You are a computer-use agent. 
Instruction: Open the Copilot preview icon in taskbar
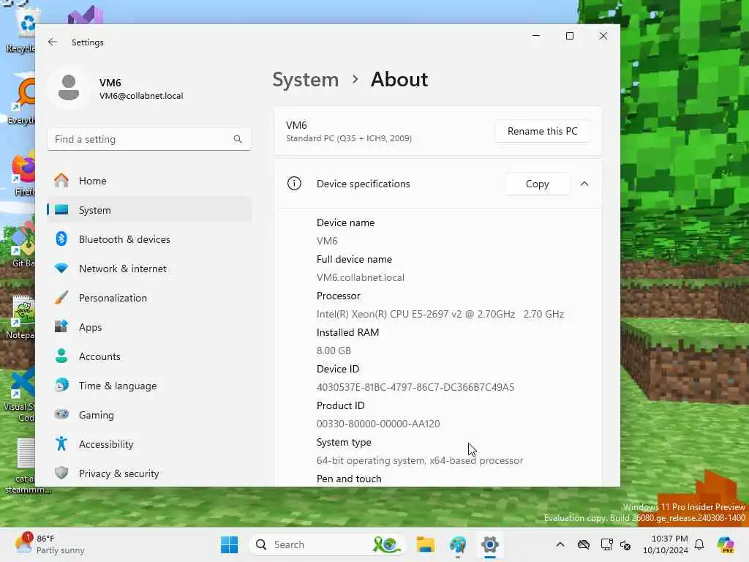726,544
